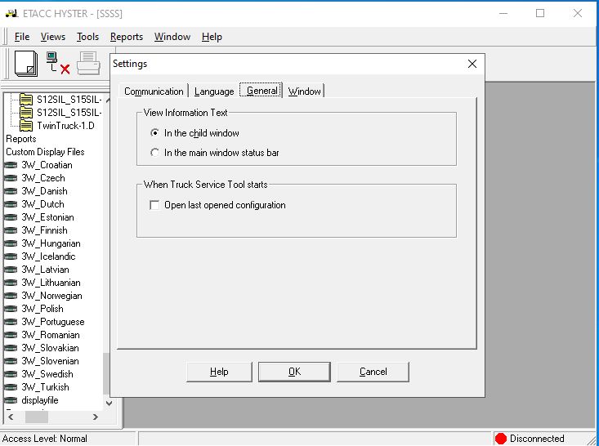Click the TwinTruck-1.D folder icon
Viewport: 599px width, 446px height.
coord(26,125)
